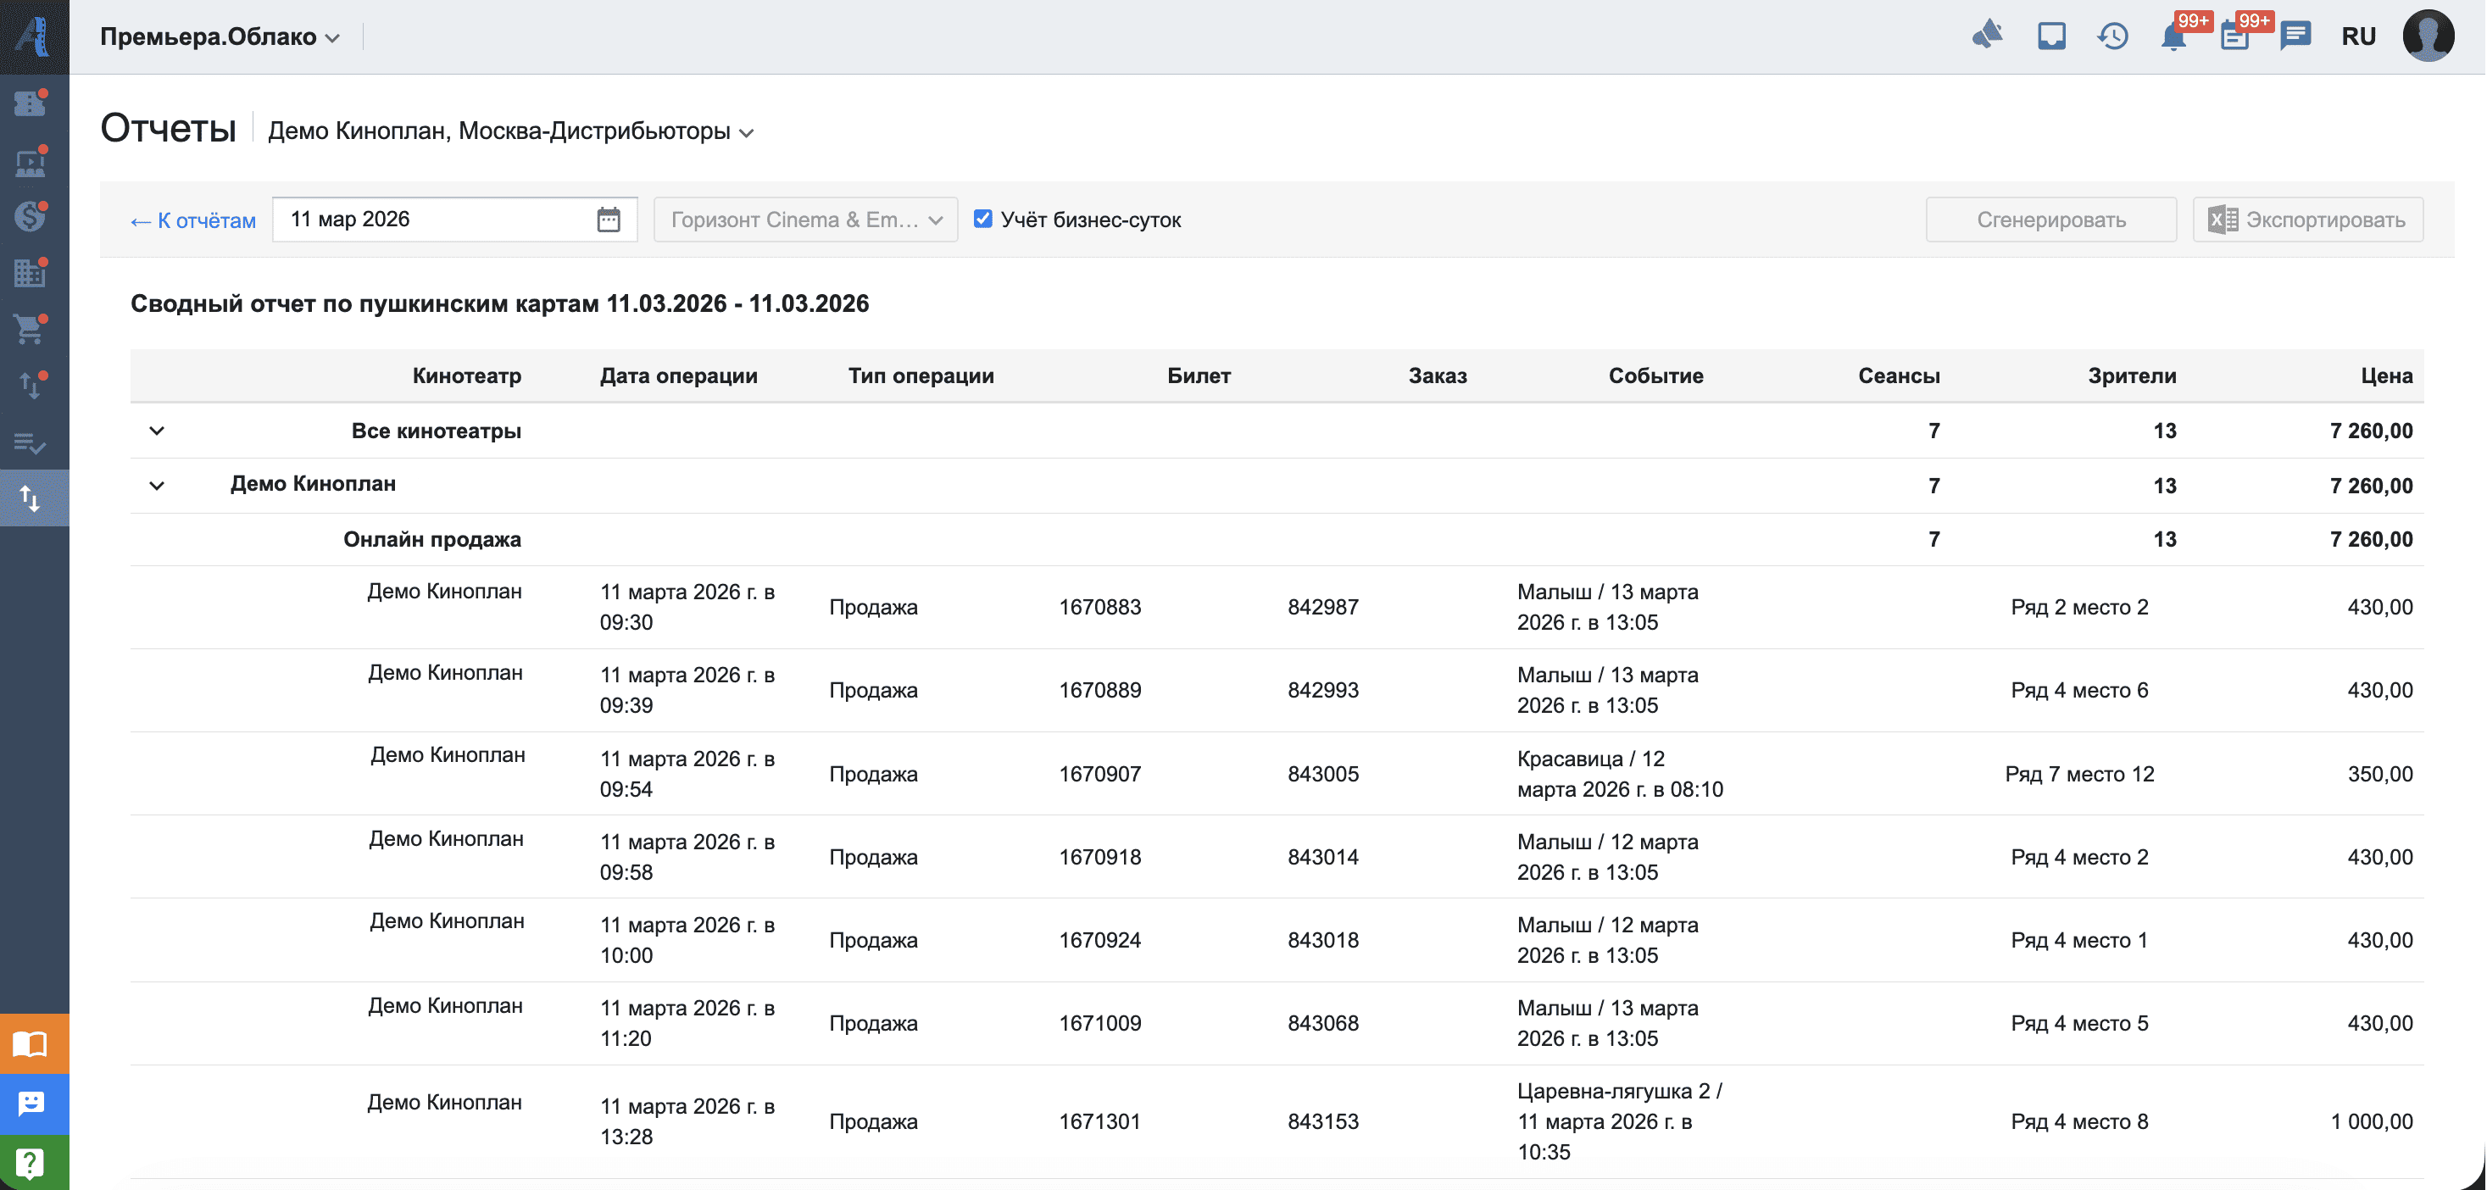Collapse the Демо Киноплан group row
2487x1190 pixels.
click(157, 486)
